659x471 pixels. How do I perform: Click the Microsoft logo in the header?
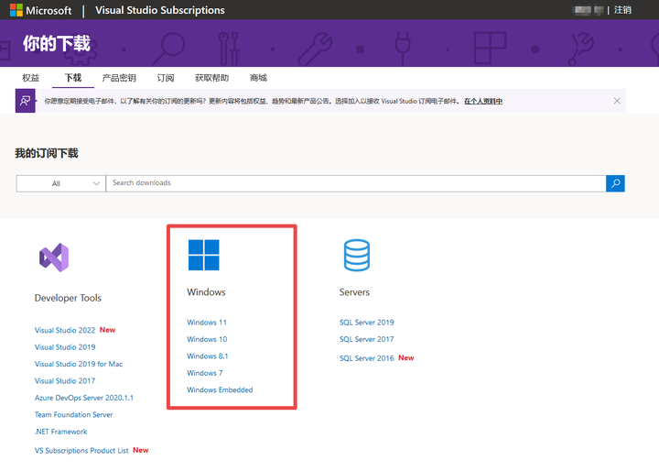pyautogui.click(x=41, y=10)
